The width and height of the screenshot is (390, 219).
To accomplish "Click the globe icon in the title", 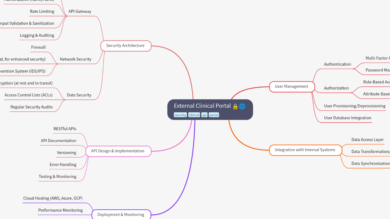I will pyautogui.click(x=242, y=106).
